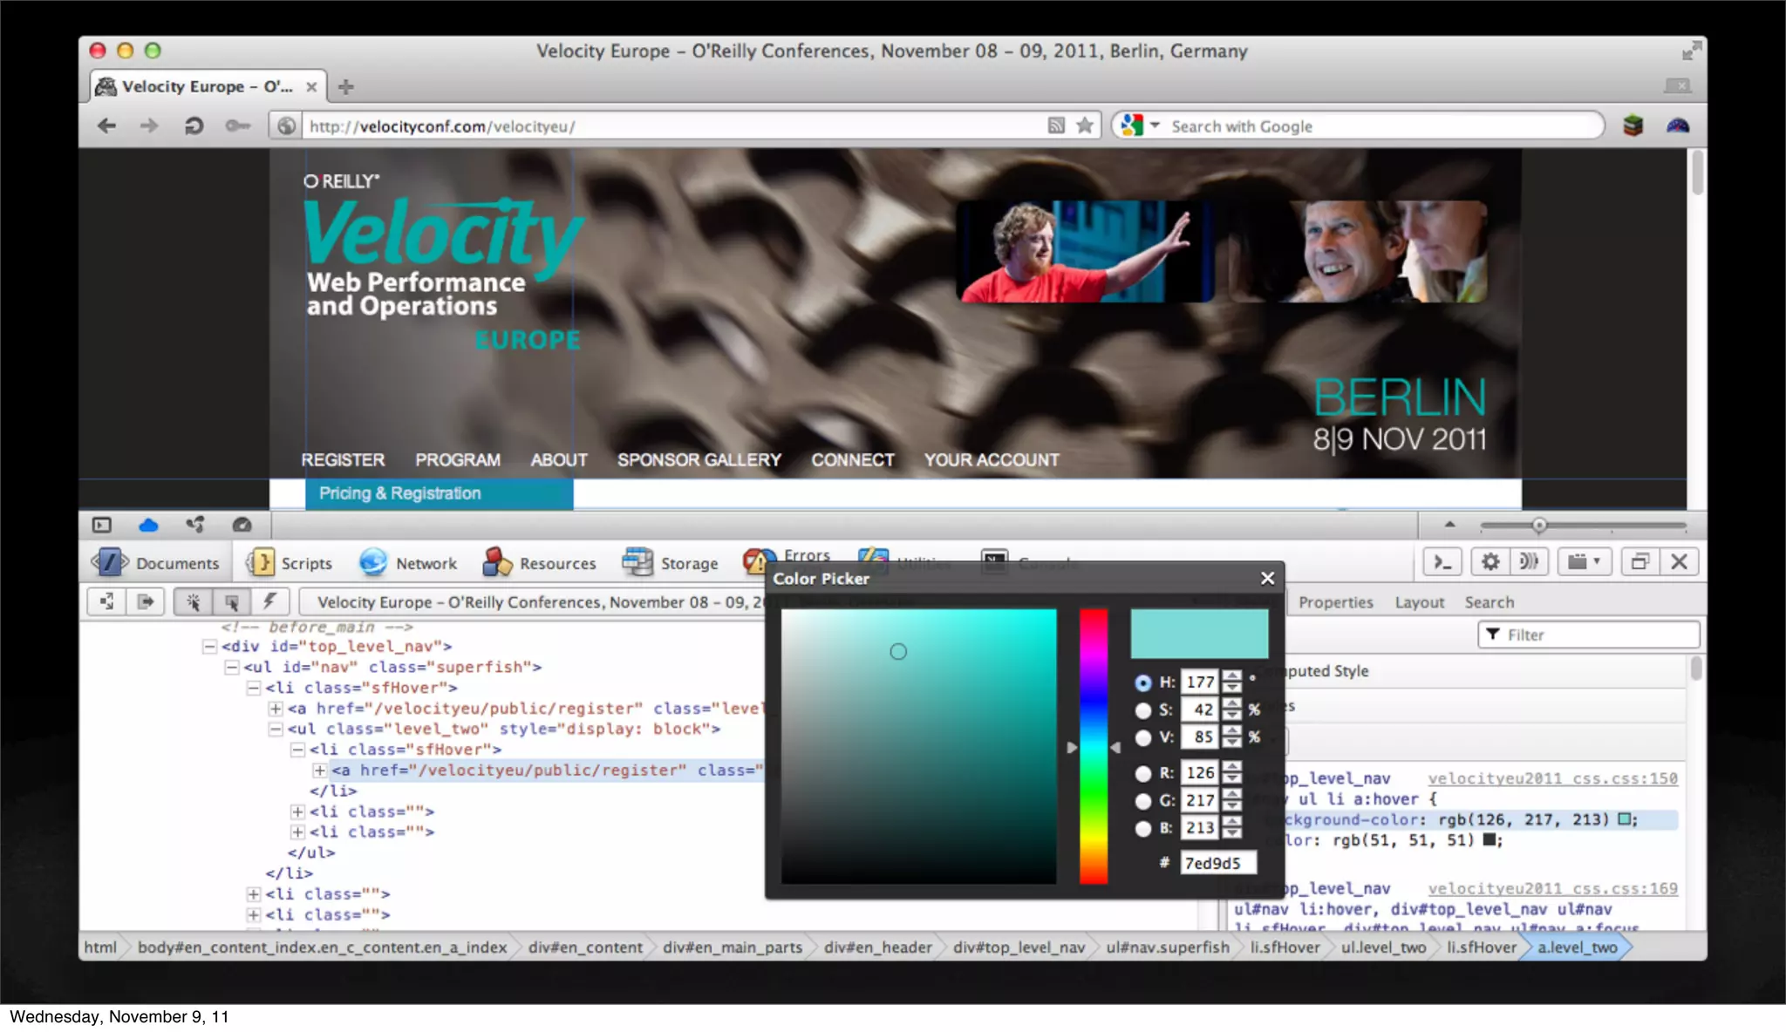Viewport: 1786px width, 1032px height.
Task: Select the S saturation radio button
Action: (x=1142, y=710)
